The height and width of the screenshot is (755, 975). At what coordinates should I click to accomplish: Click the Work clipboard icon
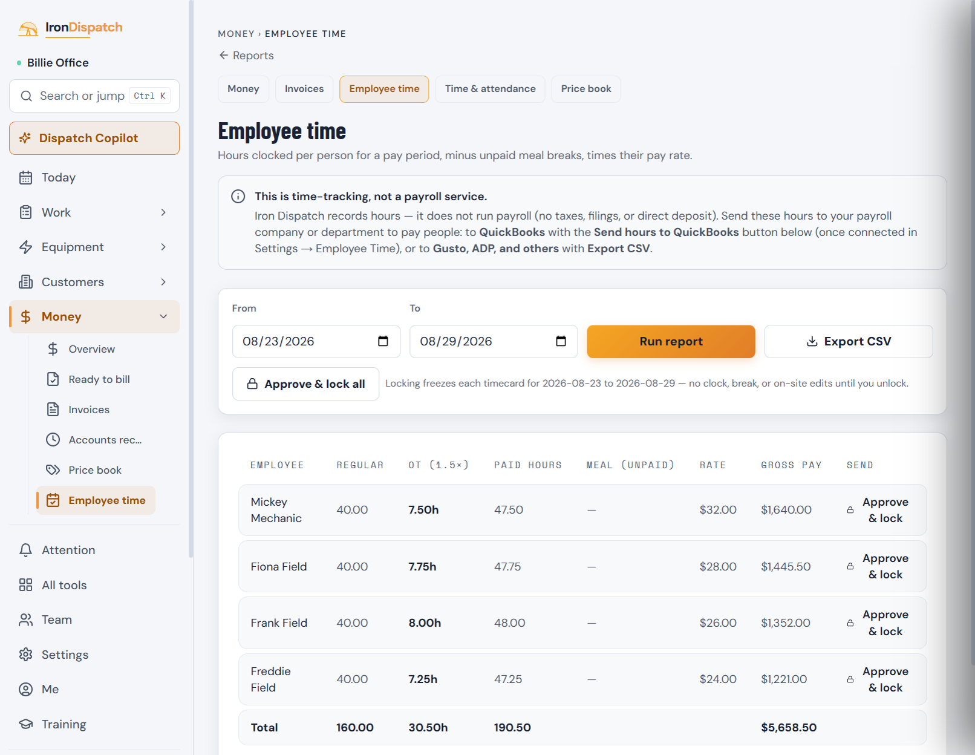click(25, 212)
